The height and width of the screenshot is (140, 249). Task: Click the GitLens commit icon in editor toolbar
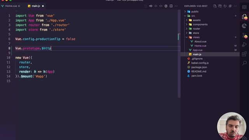(151, 6)
